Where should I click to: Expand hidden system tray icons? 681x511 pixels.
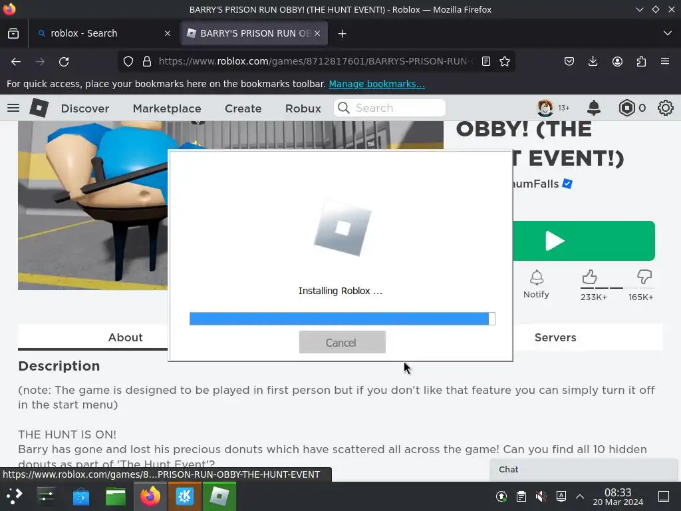pos(580,496)
